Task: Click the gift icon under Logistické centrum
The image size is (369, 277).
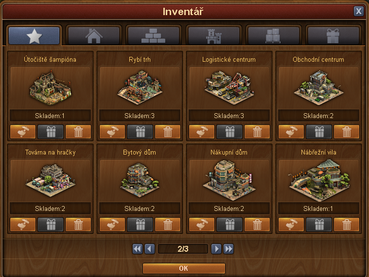Action: click(x=229, y=132)
